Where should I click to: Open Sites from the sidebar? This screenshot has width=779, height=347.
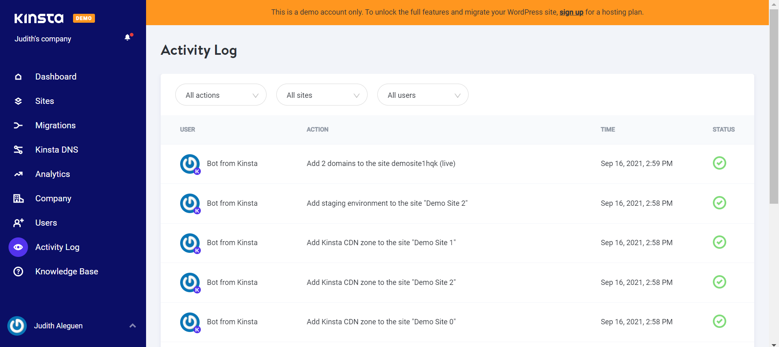click(x=45, y=101)
